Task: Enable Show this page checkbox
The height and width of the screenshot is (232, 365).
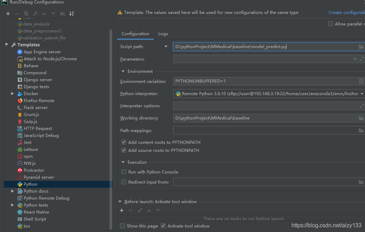Action: (122, 226)
